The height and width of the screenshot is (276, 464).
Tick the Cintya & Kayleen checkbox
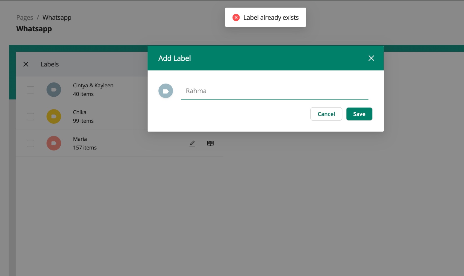tap(30, 90)
